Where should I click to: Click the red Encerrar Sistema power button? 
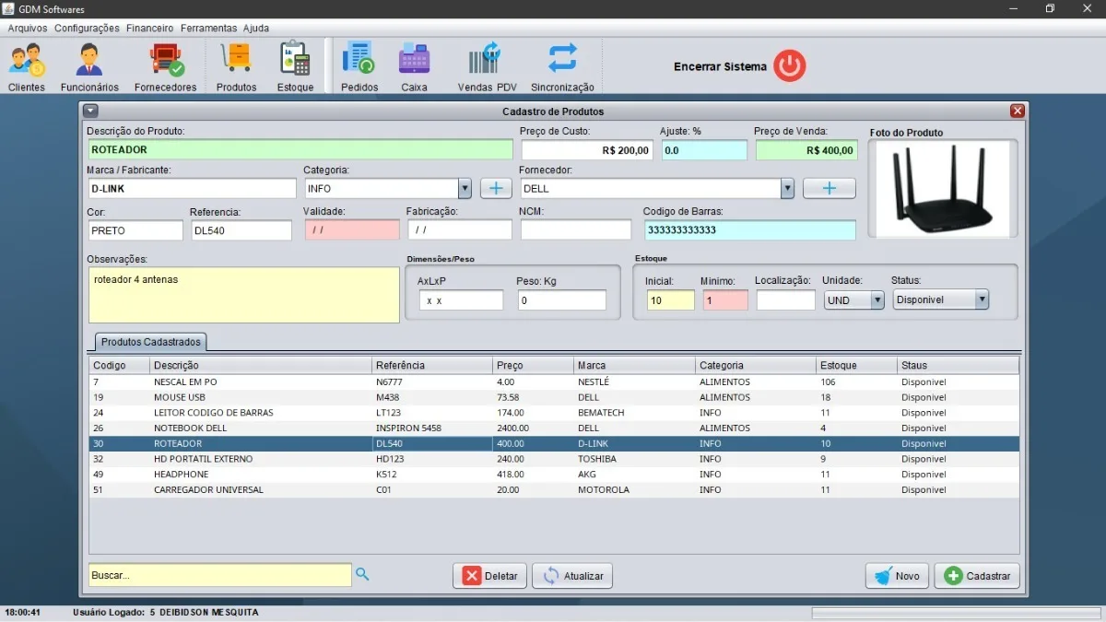coord(790,66)
